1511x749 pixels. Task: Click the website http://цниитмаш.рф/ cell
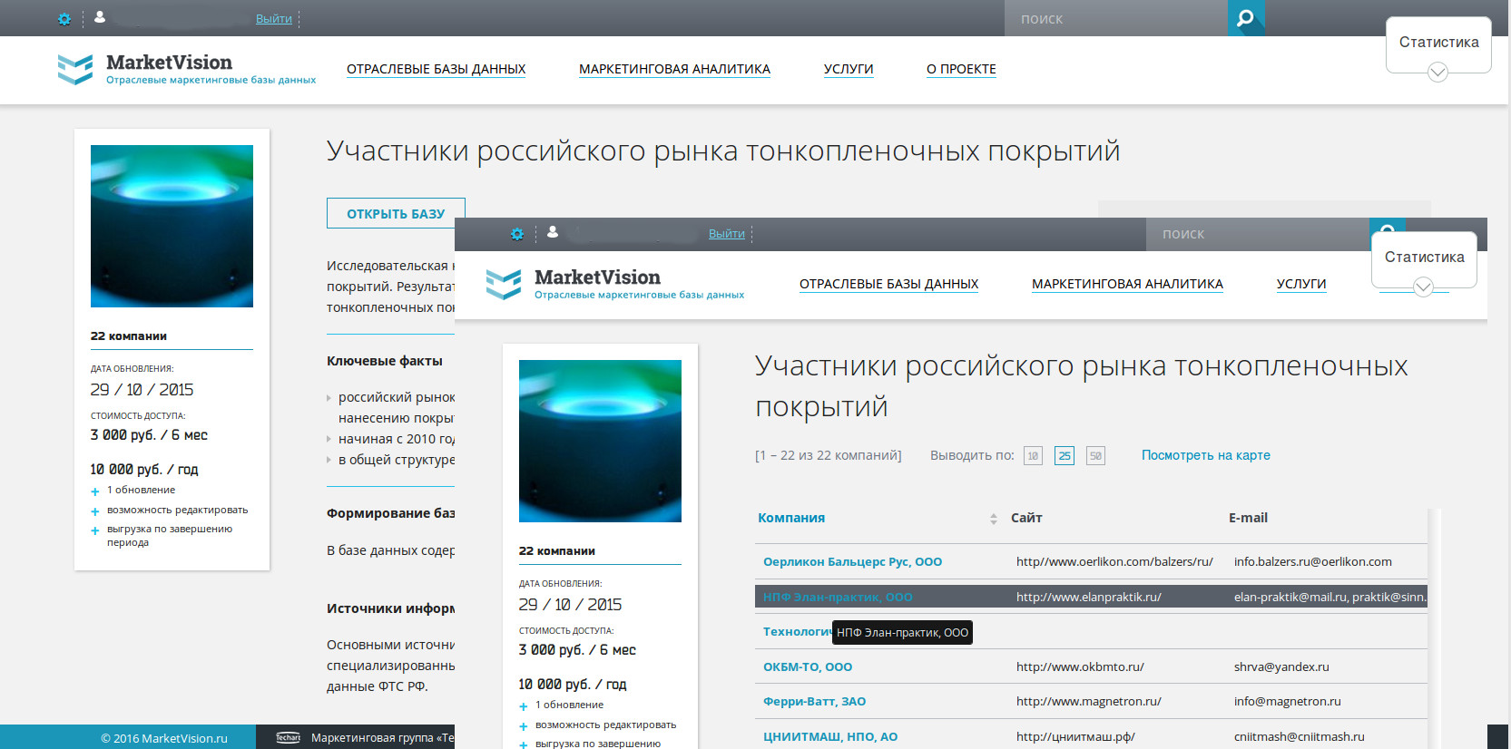click(1075, 736)
